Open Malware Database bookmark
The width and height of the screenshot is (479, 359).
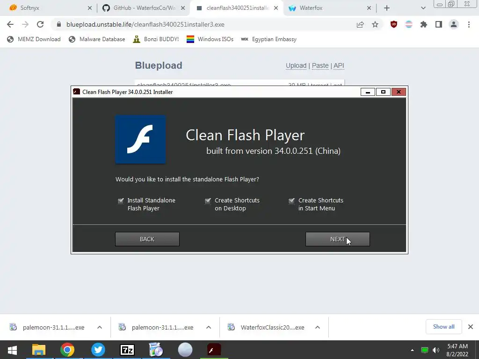click(97, 39)
